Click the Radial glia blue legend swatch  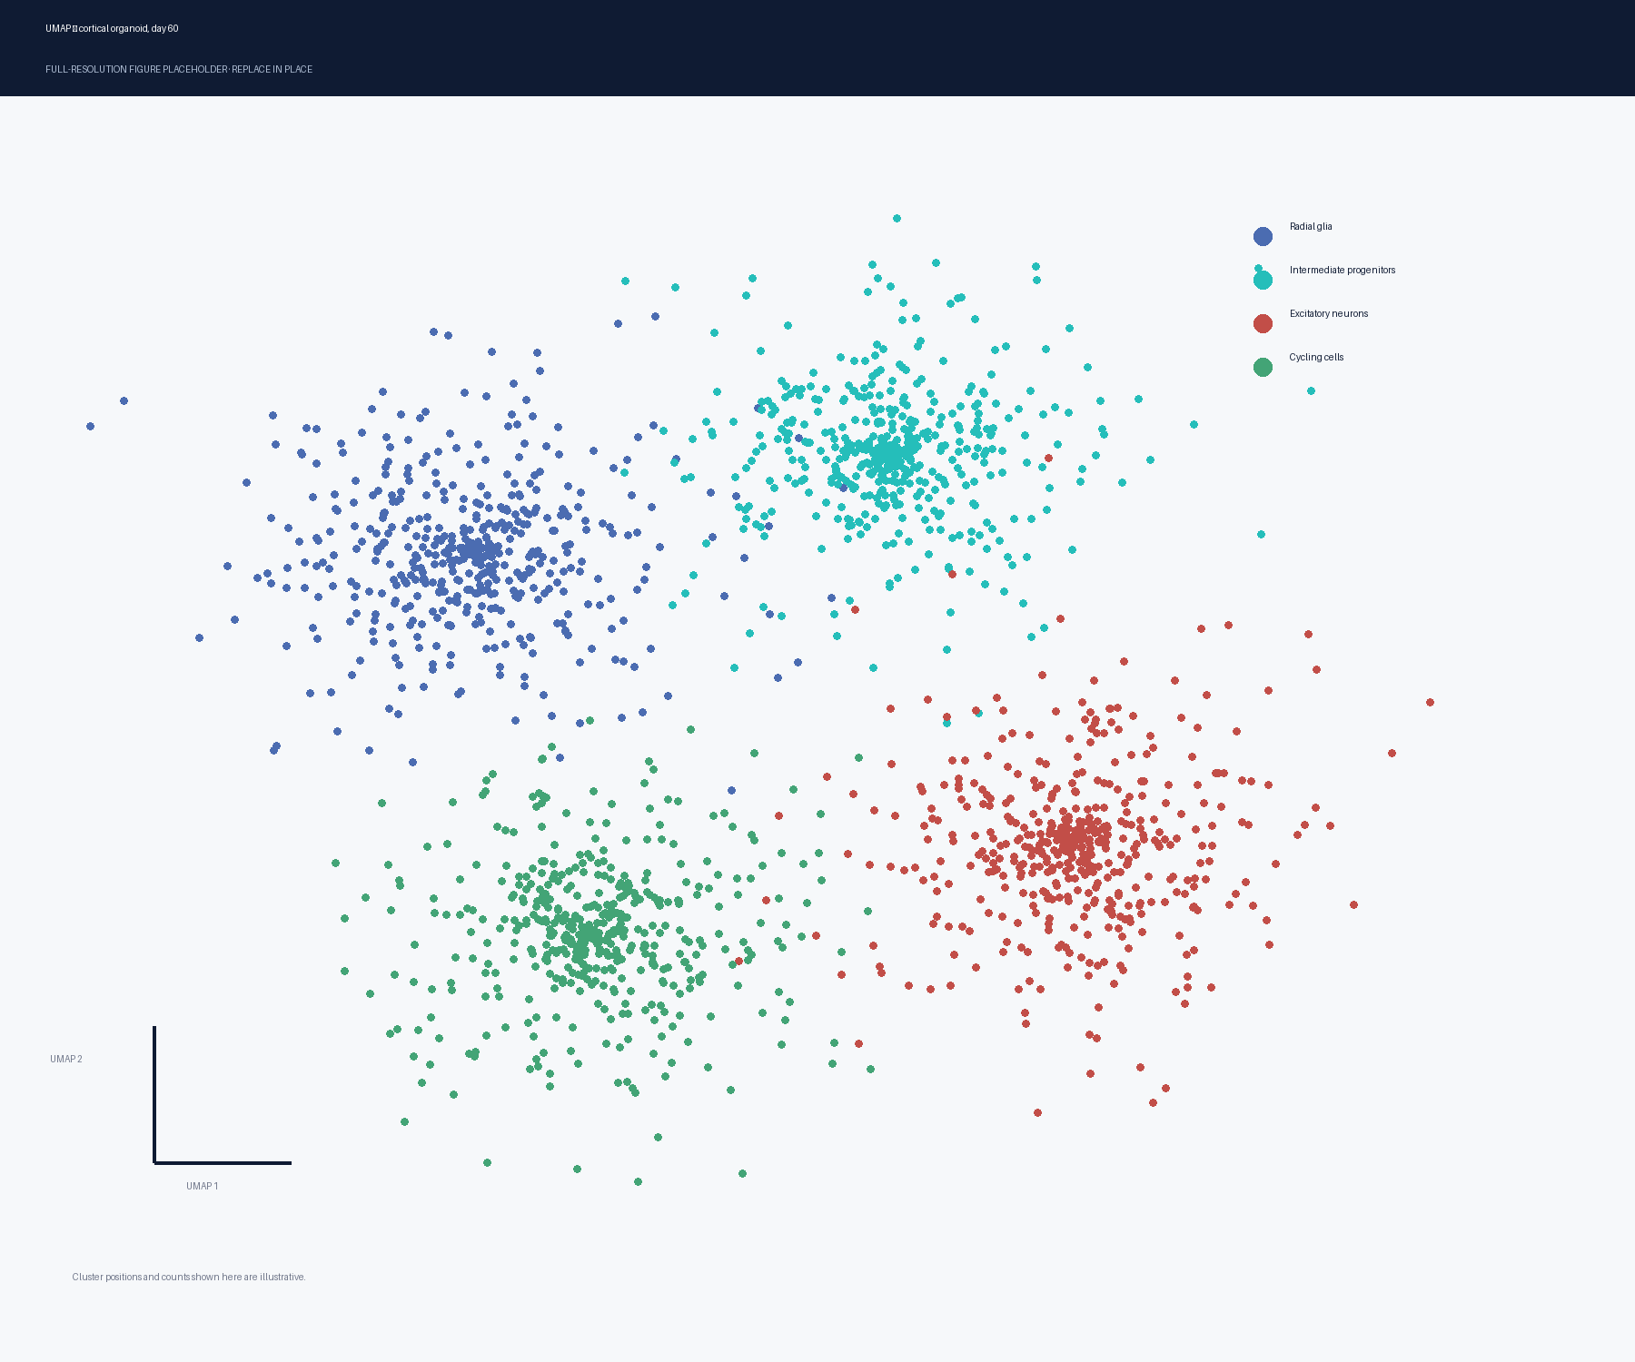pyautogui.click(x=1263, y=236)
